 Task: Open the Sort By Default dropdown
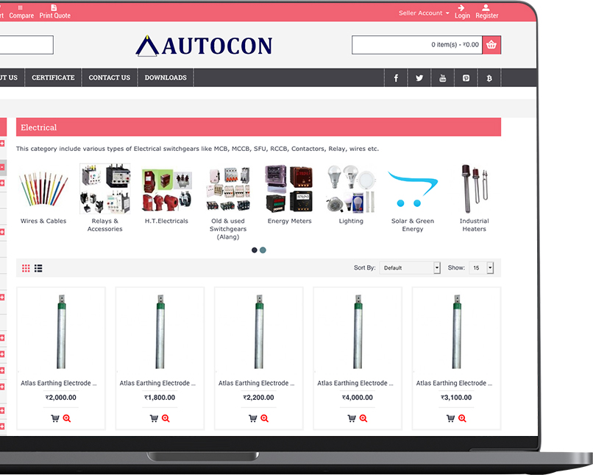click(410, 267)
